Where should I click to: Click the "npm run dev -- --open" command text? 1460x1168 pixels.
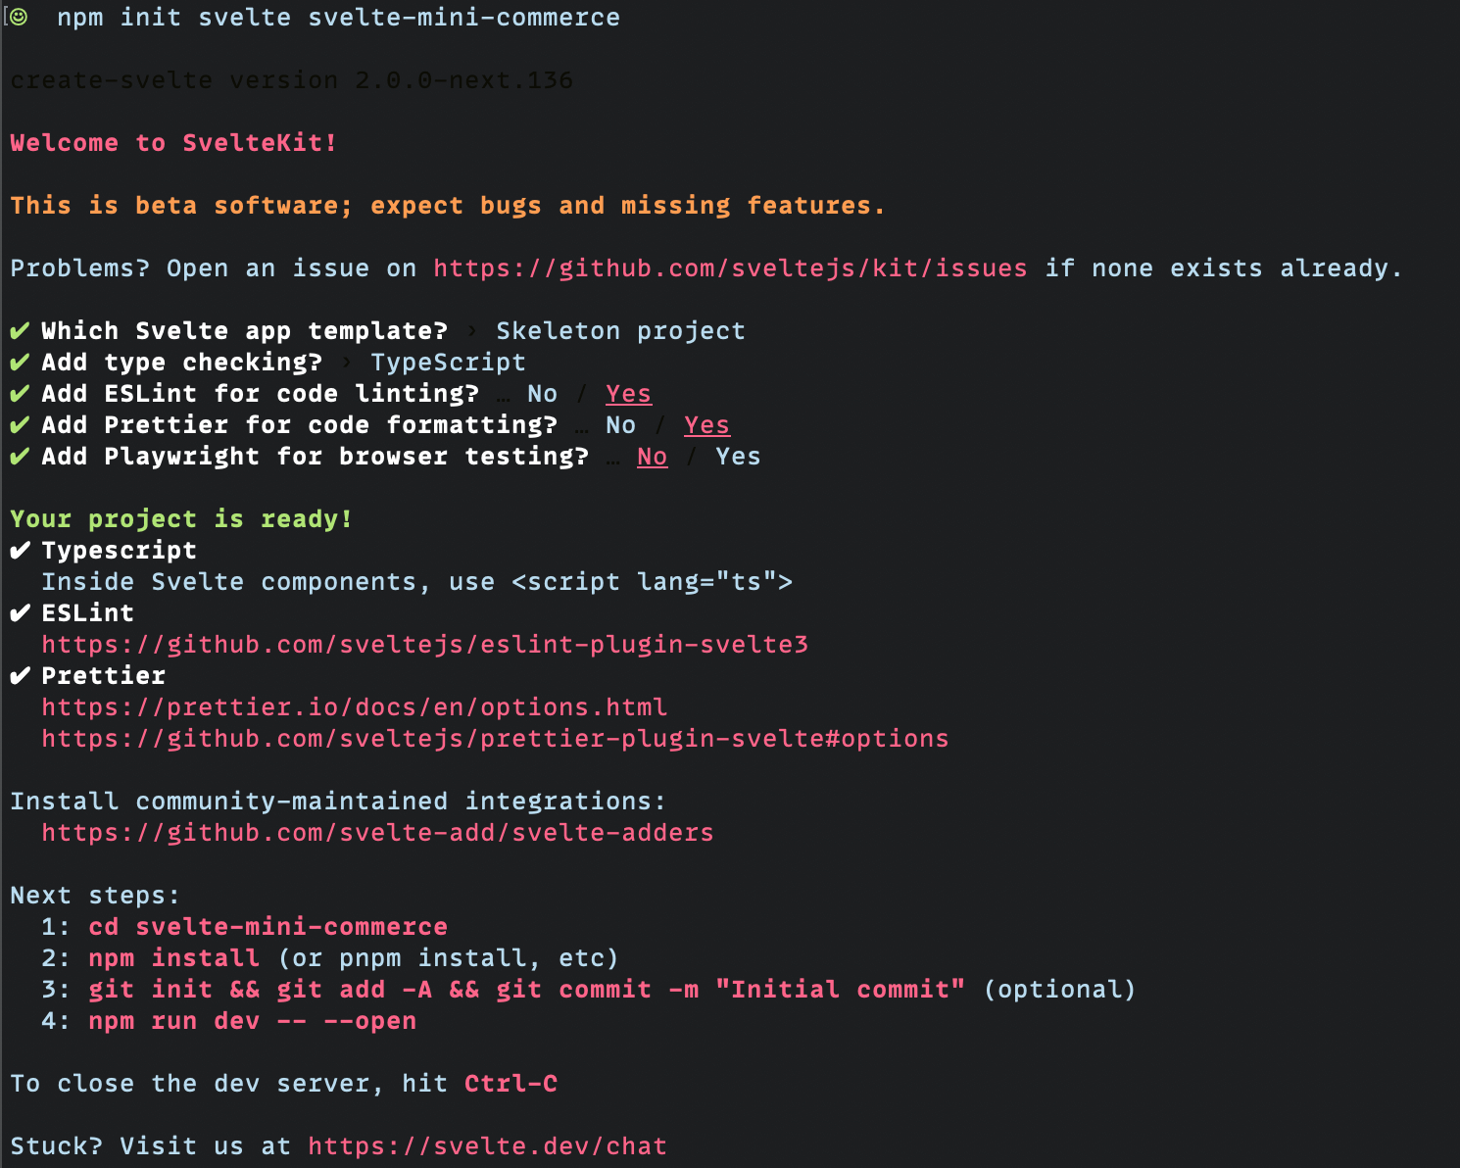tap(252, 1021)
